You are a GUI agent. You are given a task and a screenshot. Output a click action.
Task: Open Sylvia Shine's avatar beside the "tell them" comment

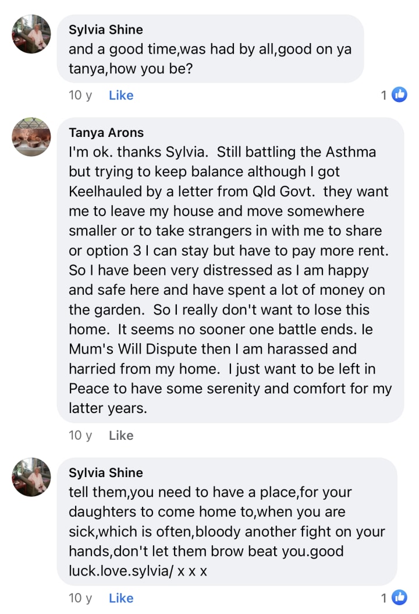coord(31,477)
